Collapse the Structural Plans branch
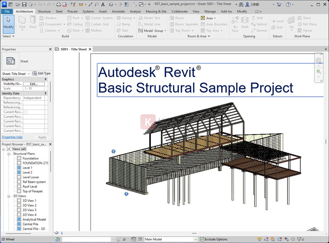Image resolution: width=329 pixels, height=243 pixels. coord(8,153)
